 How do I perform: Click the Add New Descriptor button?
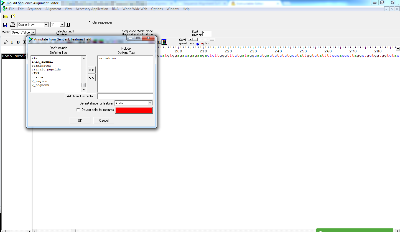pyautogui.click(x=80, y=96)
